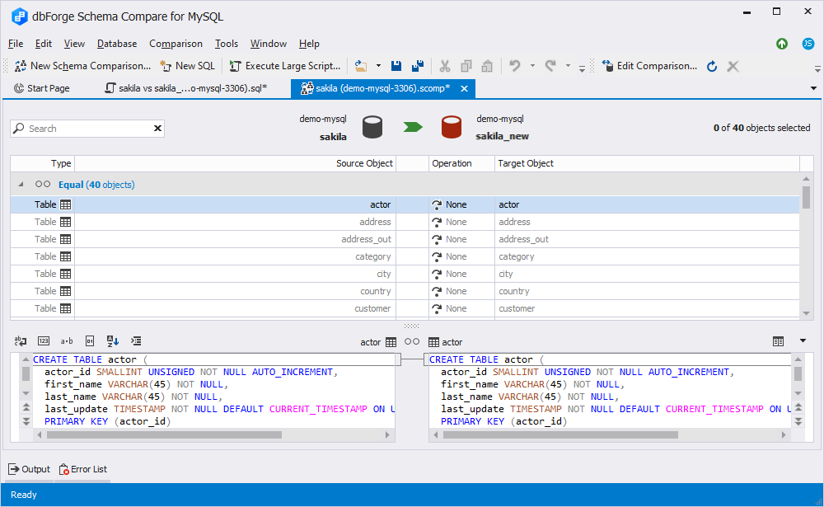This screenshot has height=507, width=824.
Task: Select the customer table row
Action: tap(405, 308)
